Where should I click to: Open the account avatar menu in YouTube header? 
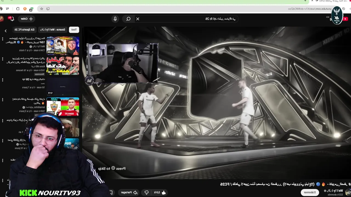2,19
